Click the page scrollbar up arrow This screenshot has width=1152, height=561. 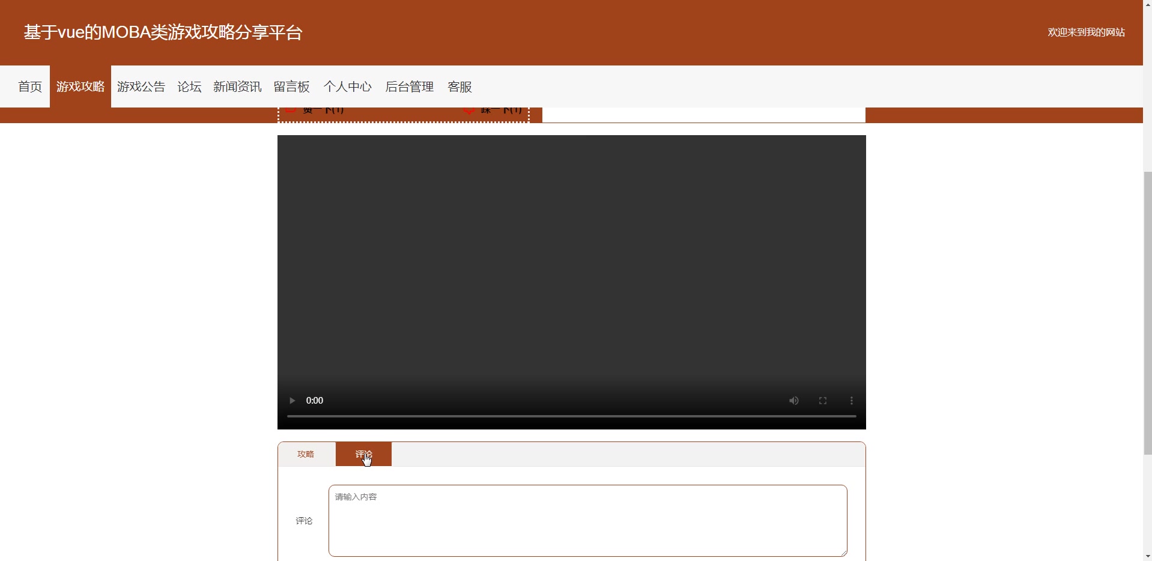tap(1147, 5)
